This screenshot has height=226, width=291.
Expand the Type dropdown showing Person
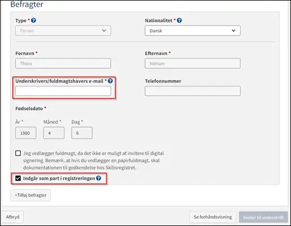63,31
